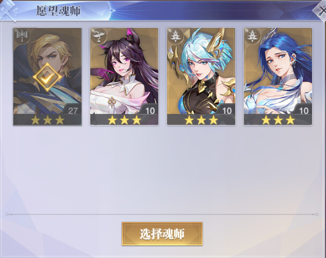Click three-star rating under light-blue-haired character
This screenshot has height=258, width=326.
coord(201,120)
